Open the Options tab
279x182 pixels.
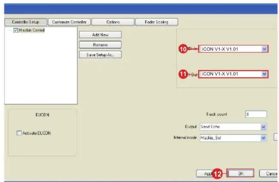(113, 22)
